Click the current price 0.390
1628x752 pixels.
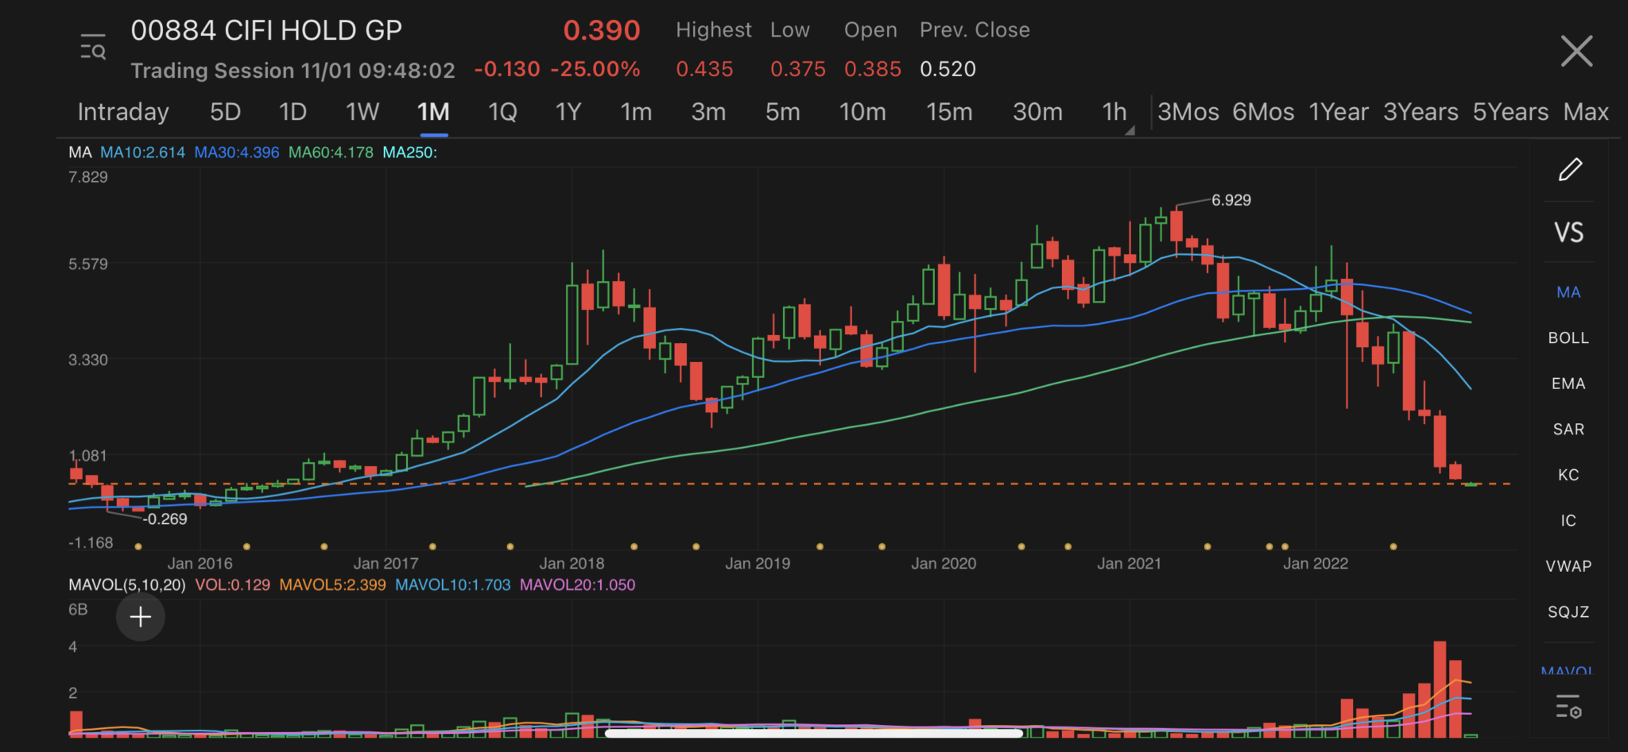pos(601,31)
